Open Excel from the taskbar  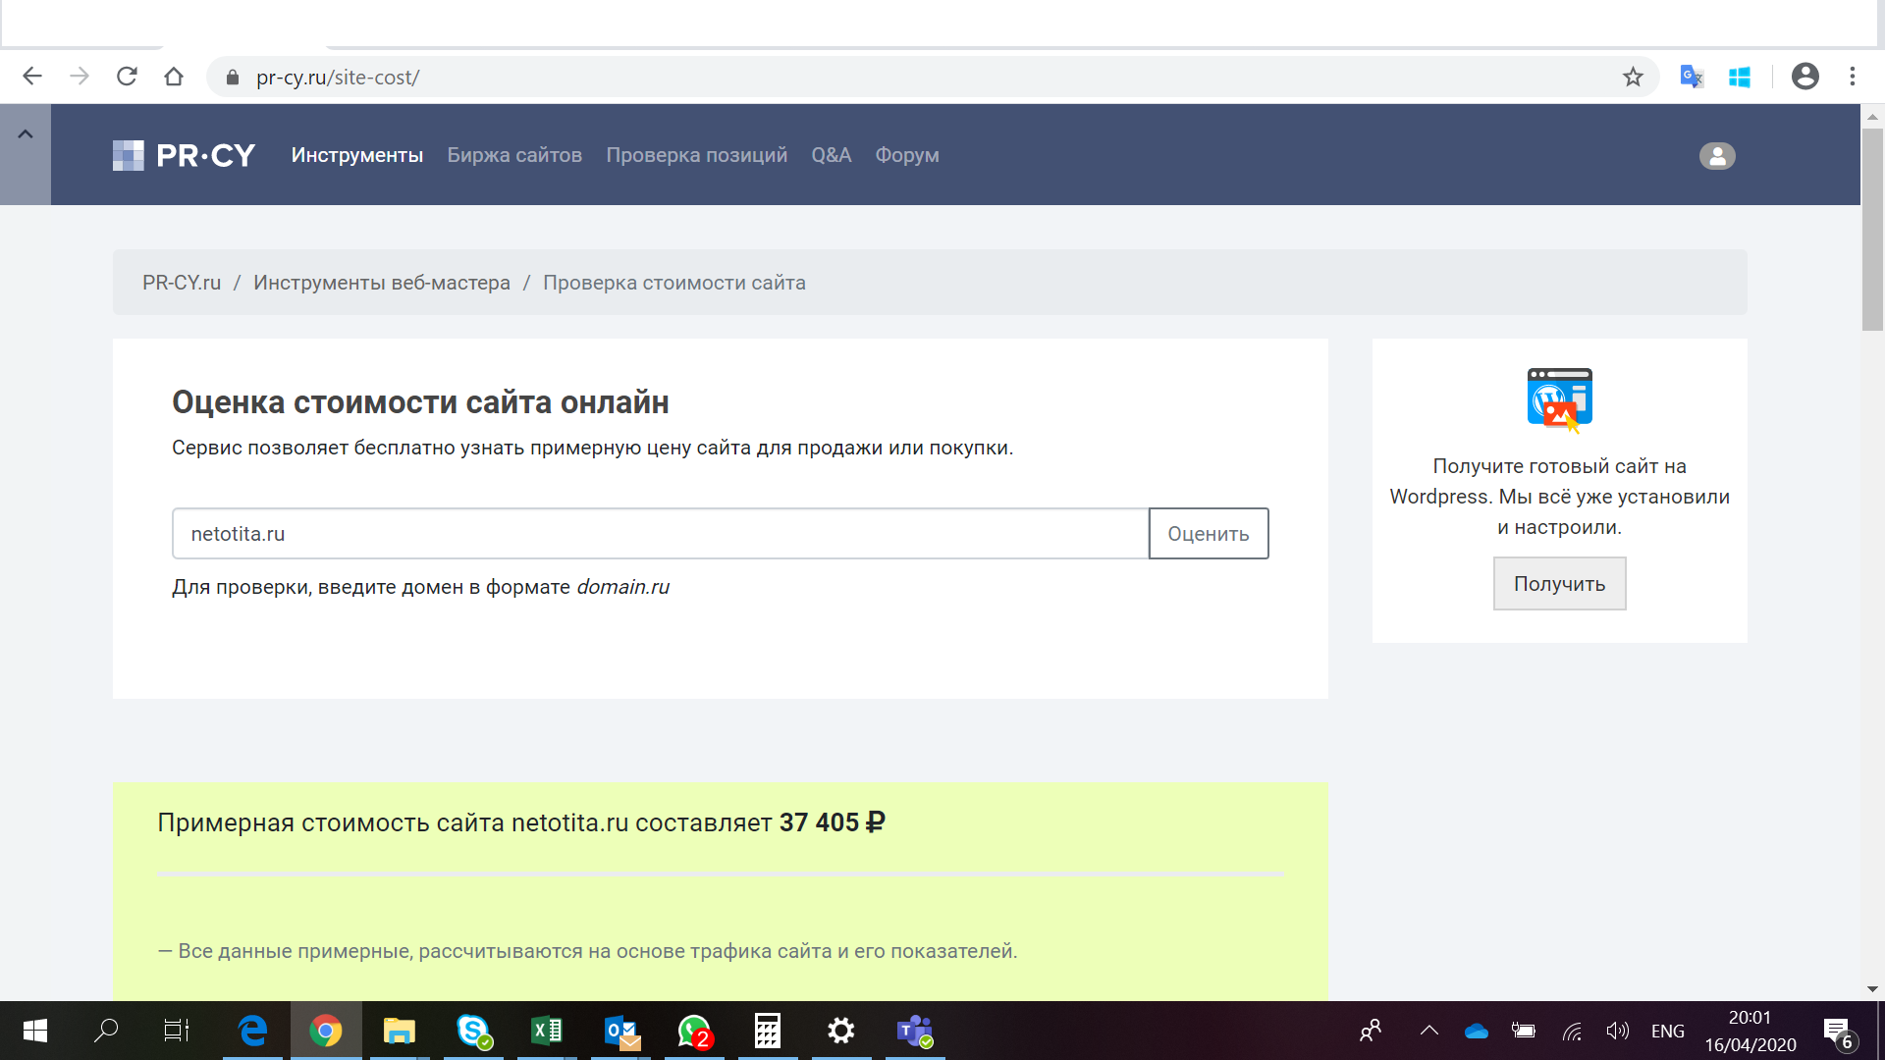547,1031
